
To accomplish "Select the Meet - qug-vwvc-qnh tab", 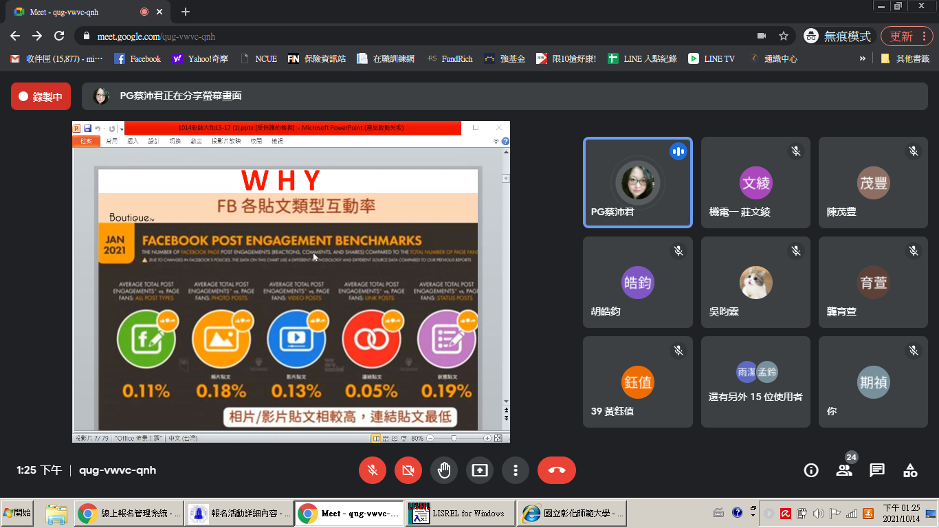I will coord(87,12).
